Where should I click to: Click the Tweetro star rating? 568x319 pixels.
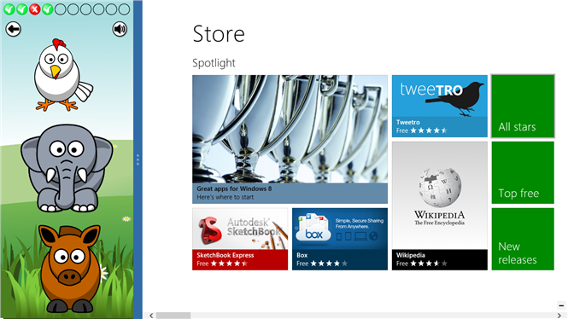(429, 130)
